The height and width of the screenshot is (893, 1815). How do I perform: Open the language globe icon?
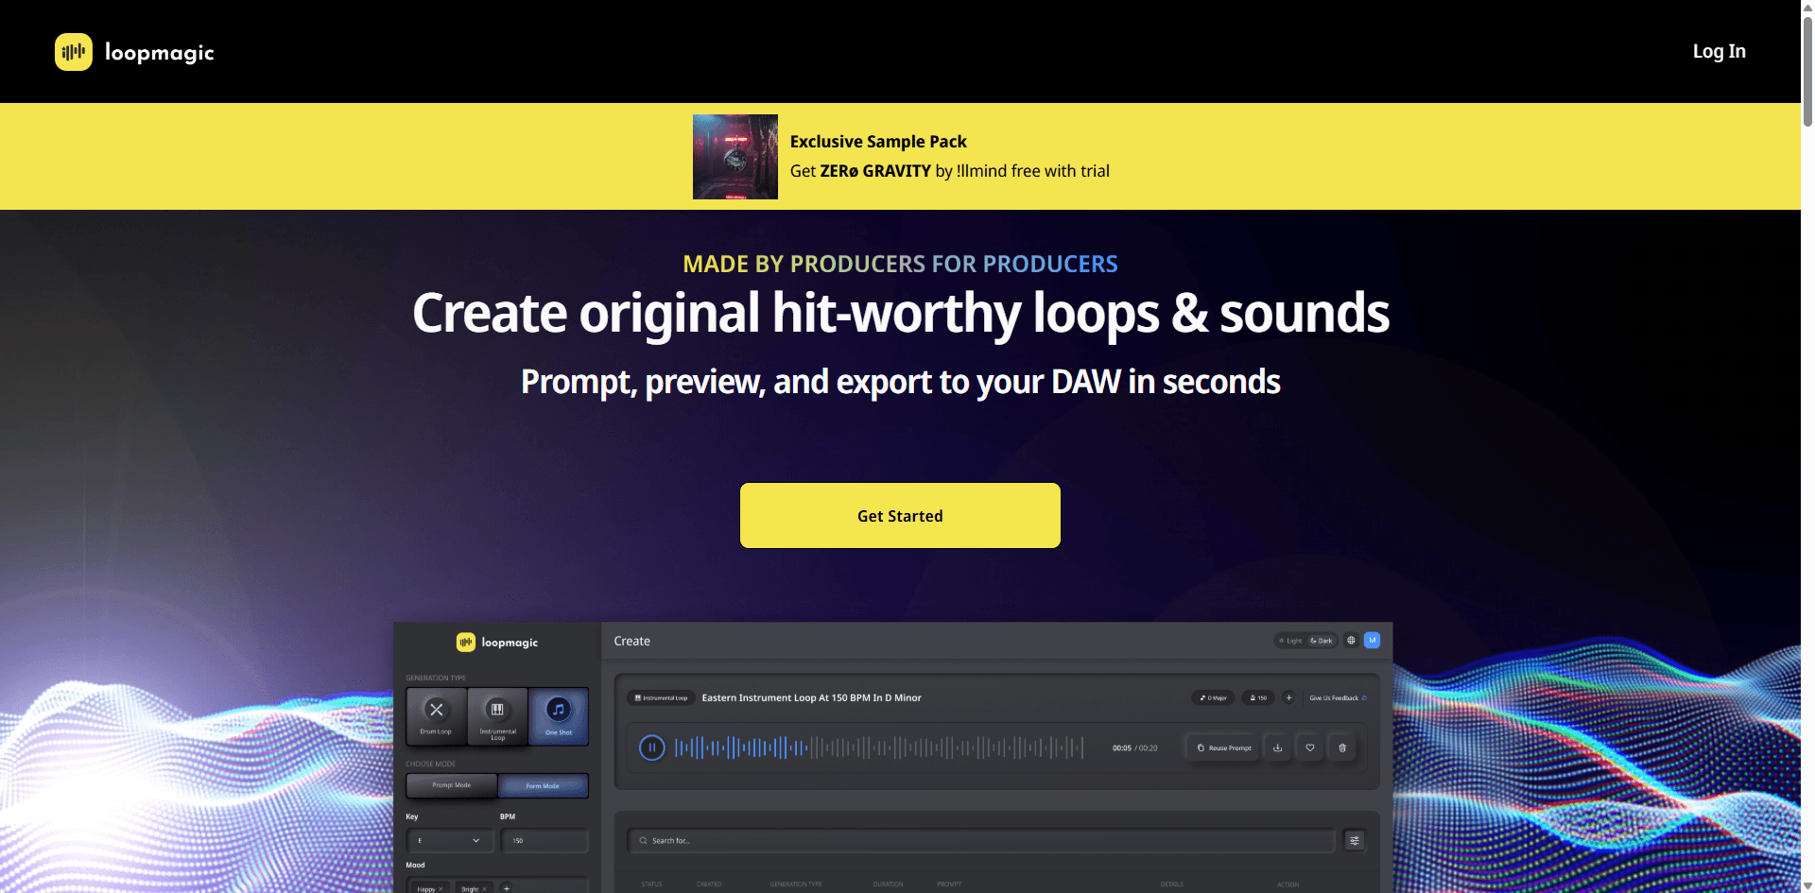1351,641
